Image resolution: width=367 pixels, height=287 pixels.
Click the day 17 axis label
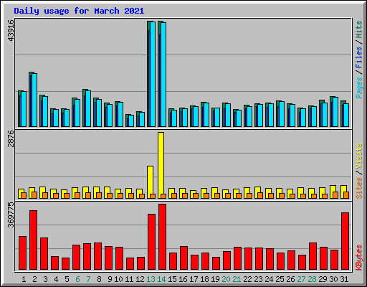(194, 279)
